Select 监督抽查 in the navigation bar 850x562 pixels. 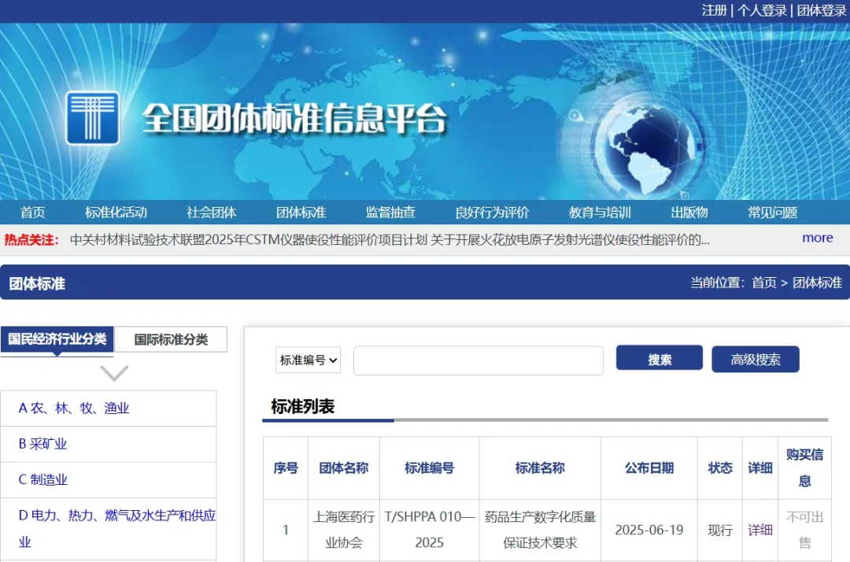click(390, 213)
